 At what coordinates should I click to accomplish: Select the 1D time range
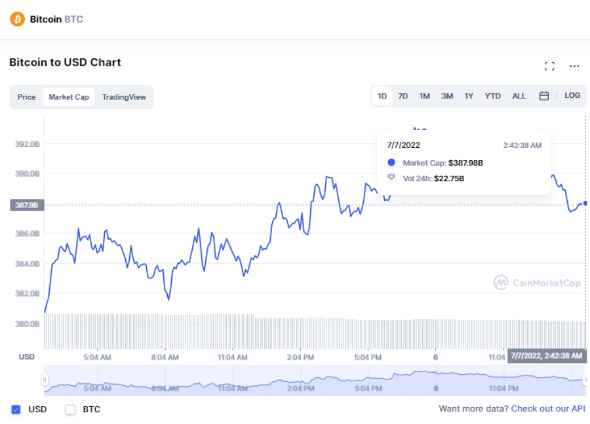[382, 96]
